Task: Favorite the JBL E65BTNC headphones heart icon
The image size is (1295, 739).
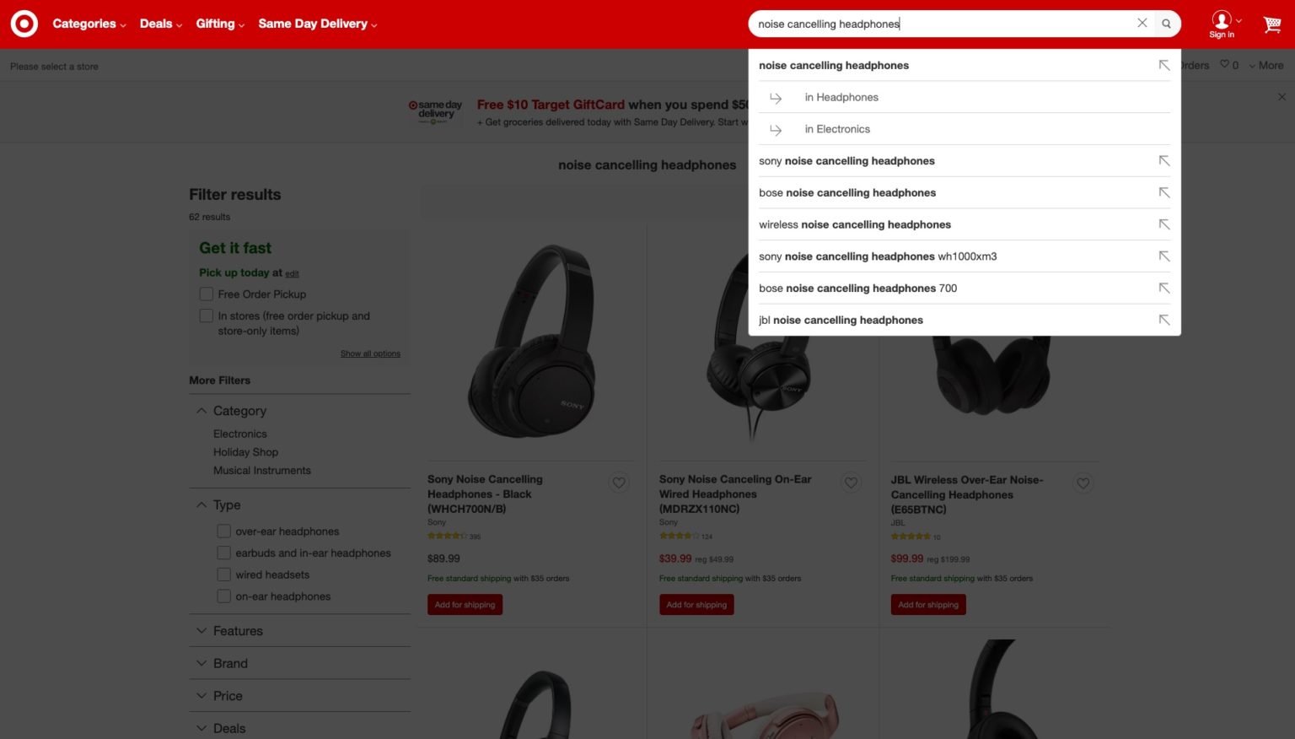Action: pyautogui.click(x=1083, y=483)
